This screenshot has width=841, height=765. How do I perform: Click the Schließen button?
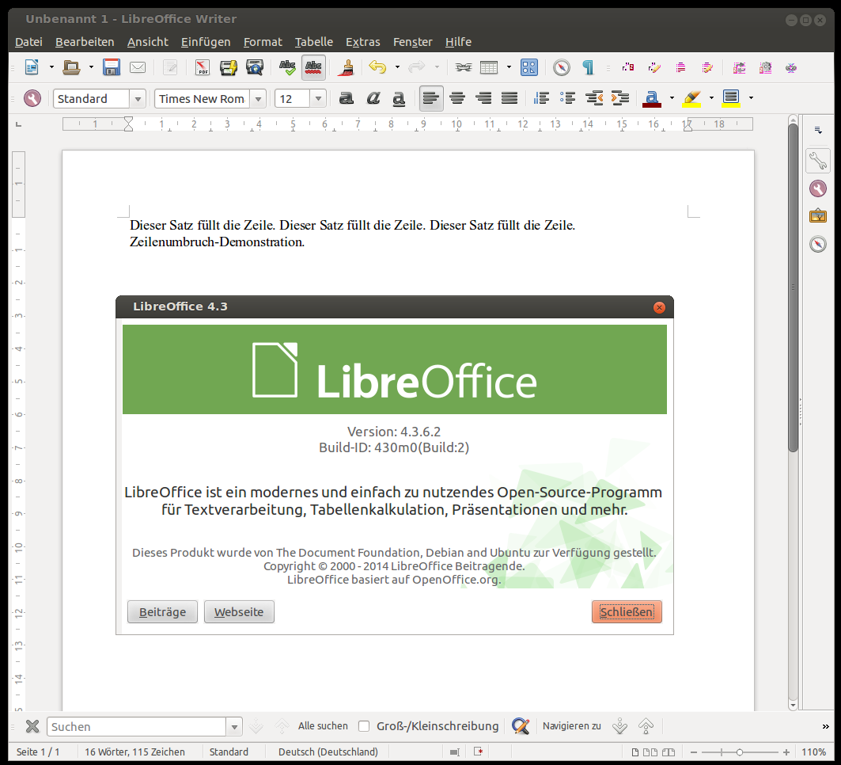[627, 612]
